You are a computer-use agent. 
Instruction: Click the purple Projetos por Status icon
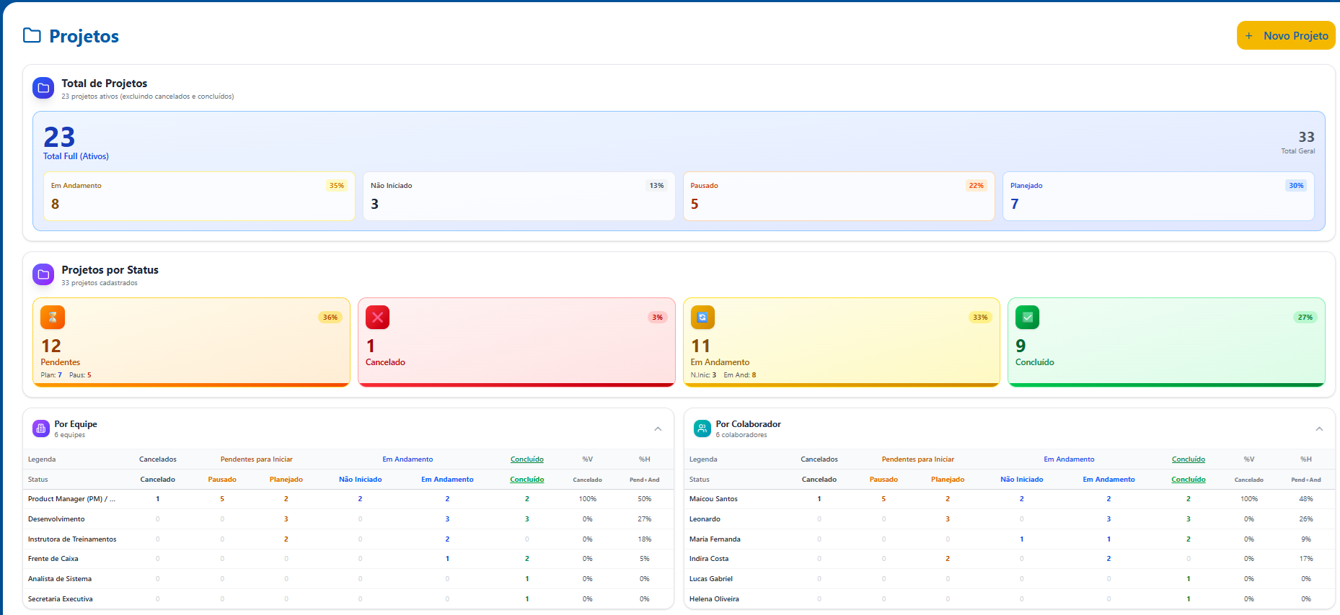[43, 274]
